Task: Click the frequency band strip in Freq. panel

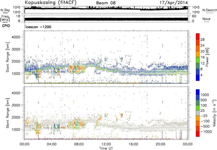Action: tap(106, 19)
